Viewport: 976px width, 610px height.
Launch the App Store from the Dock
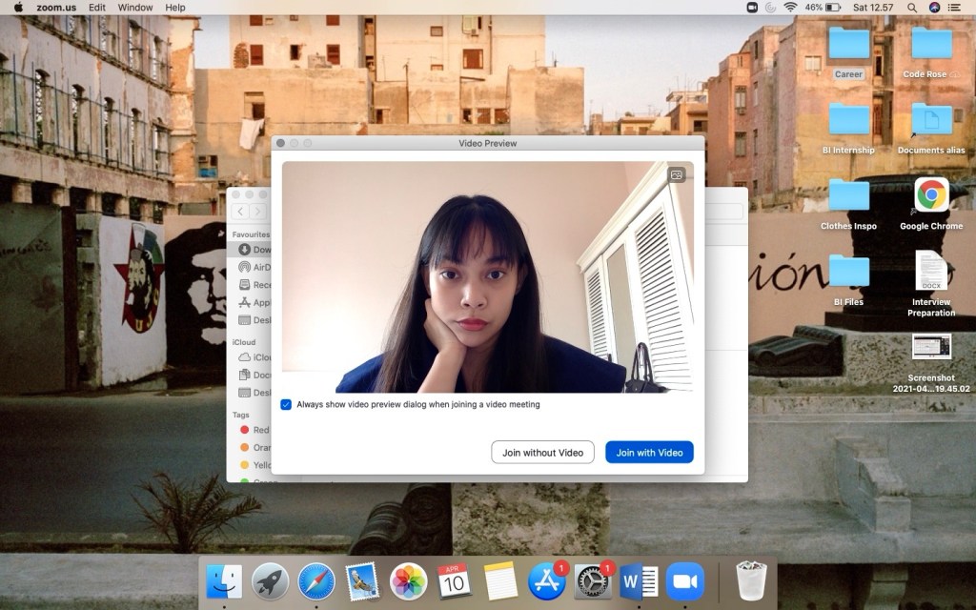coord(547,580)
